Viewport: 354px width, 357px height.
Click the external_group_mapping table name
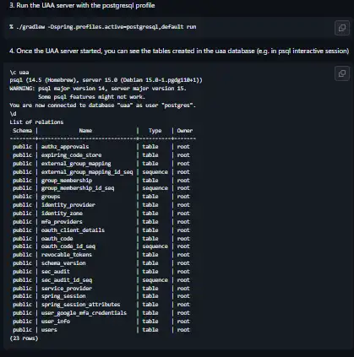pyautogui.click(x=76, y=164)
